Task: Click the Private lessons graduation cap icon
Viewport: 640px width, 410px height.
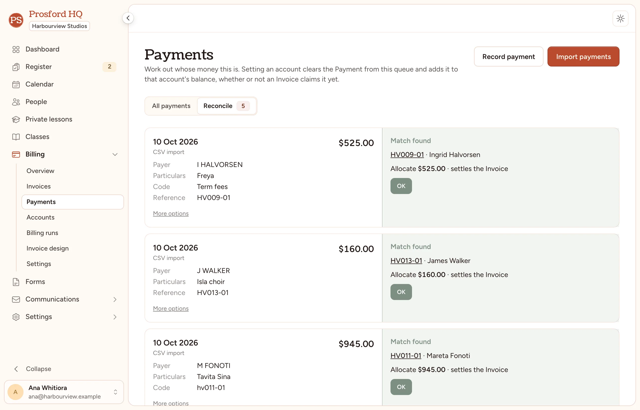Action: (x=16, y=119)
